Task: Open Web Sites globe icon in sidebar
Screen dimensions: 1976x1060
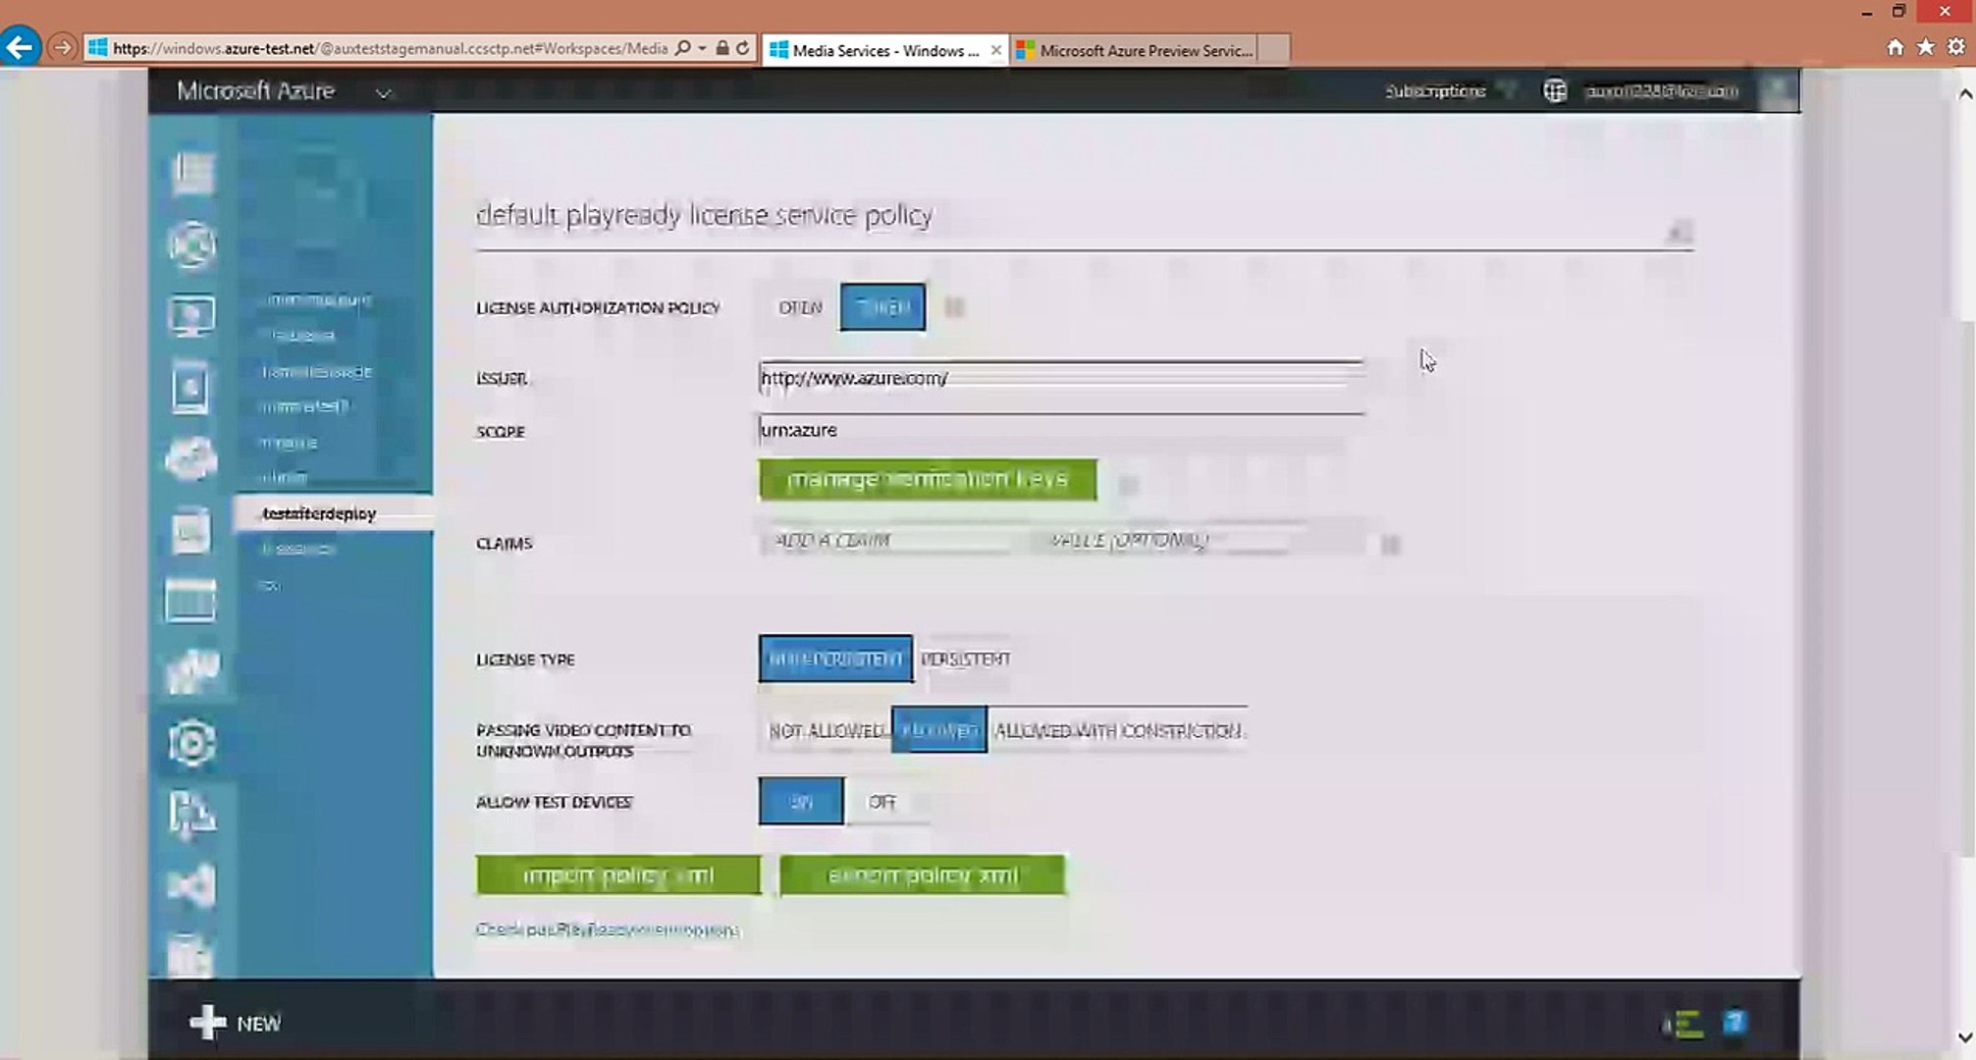Action: tap(191, 244)
